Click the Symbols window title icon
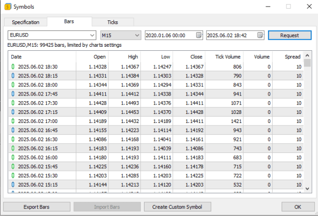This screenshot has width=318, height=216. tap(8, 7)
